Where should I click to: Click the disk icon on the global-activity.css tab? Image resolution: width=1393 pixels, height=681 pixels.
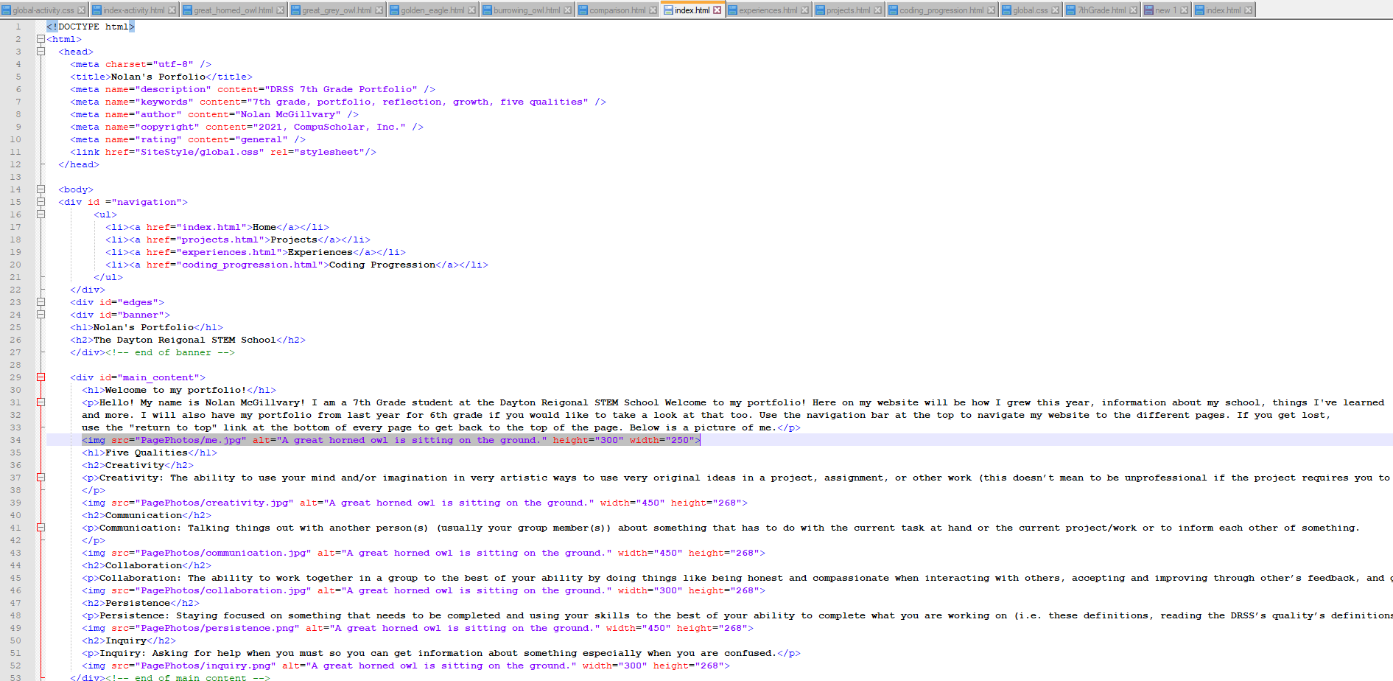7,10
